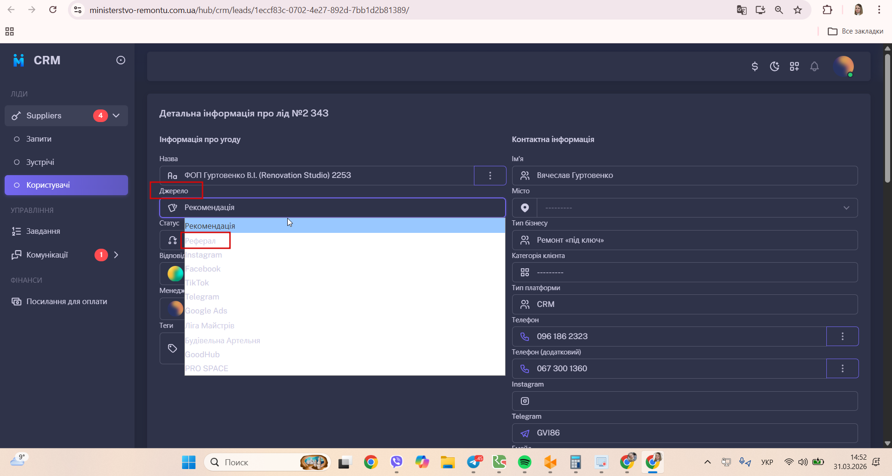The height and width of the screenshot is (476, 892).
Task: Toggle the sidebar pin circle next to CRM
Action: [121, 60]
